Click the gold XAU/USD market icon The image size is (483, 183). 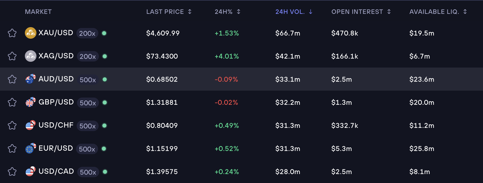click(30, 33)
